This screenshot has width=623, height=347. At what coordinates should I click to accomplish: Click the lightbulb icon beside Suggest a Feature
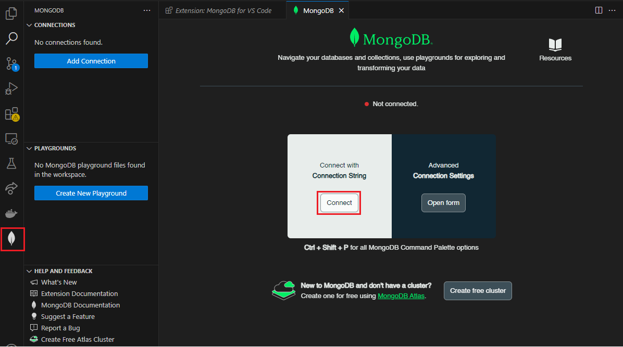(34, 316)
